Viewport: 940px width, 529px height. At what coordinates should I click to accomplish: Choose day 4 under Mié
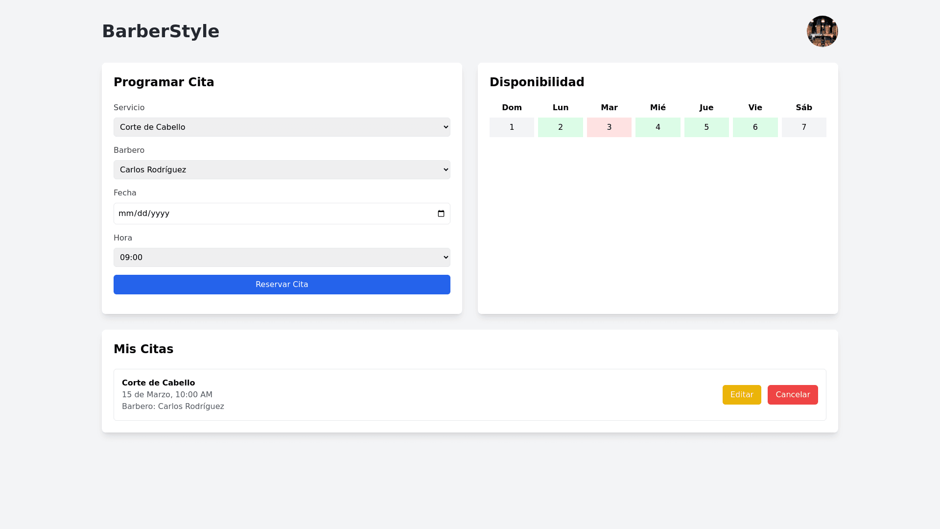[x=658, y=127]
